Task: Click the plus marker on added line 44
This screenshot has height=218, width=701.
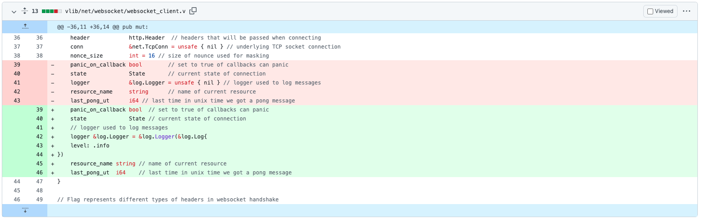Action: tap(53, 155)
